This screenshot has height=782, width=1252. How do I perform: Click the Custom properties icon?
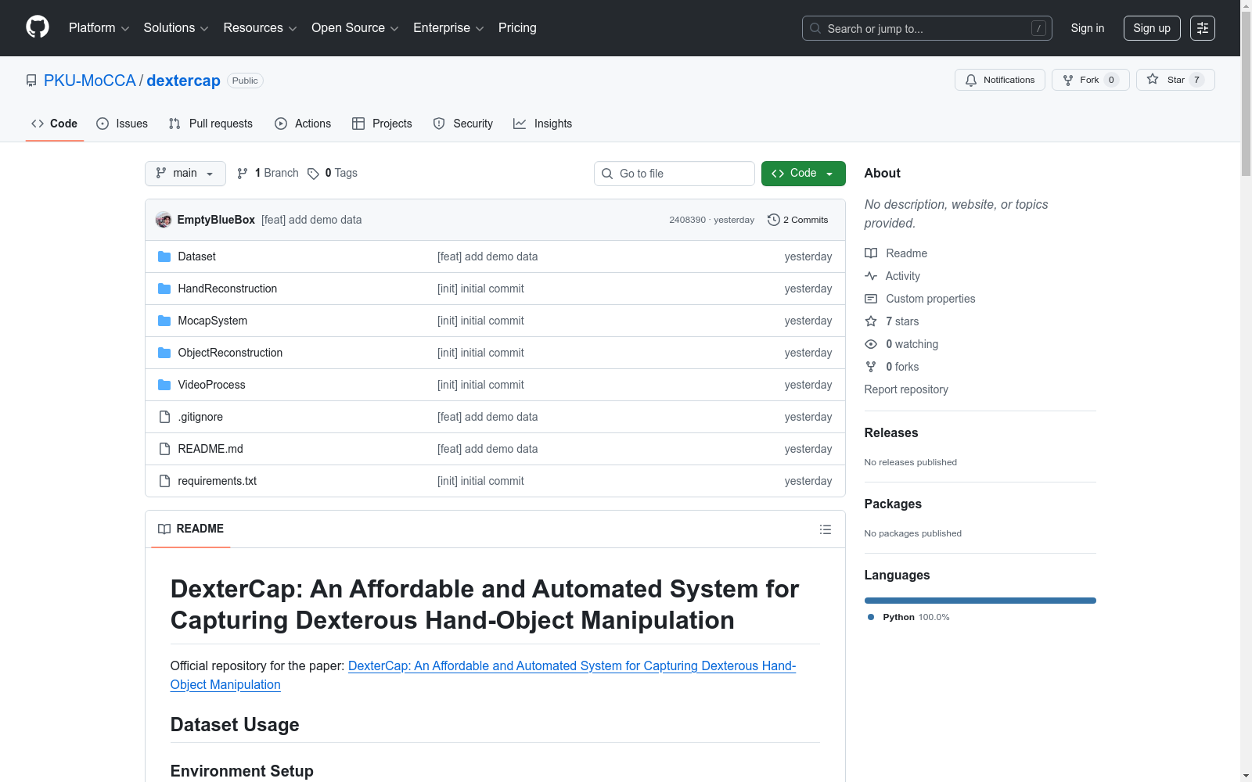871,299
